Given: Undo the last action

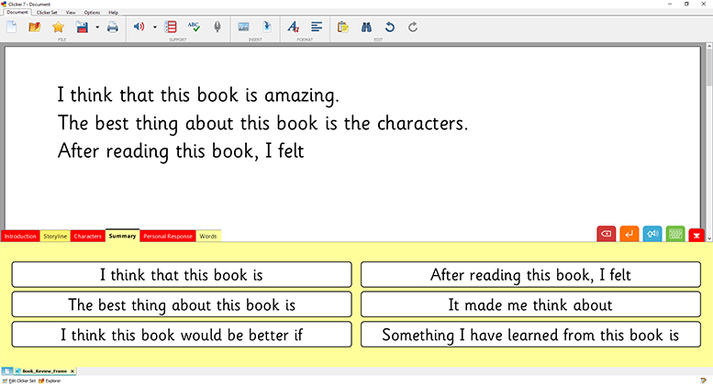Looking at the screenshot, I should (x=389, y=27).
